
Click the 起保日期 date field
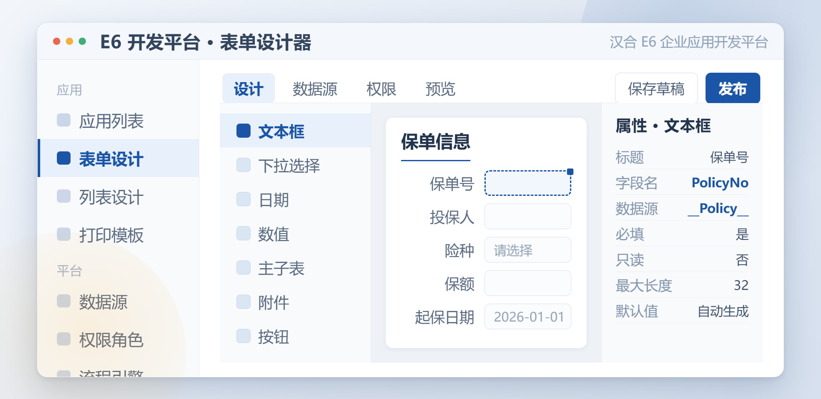(528, 316)
